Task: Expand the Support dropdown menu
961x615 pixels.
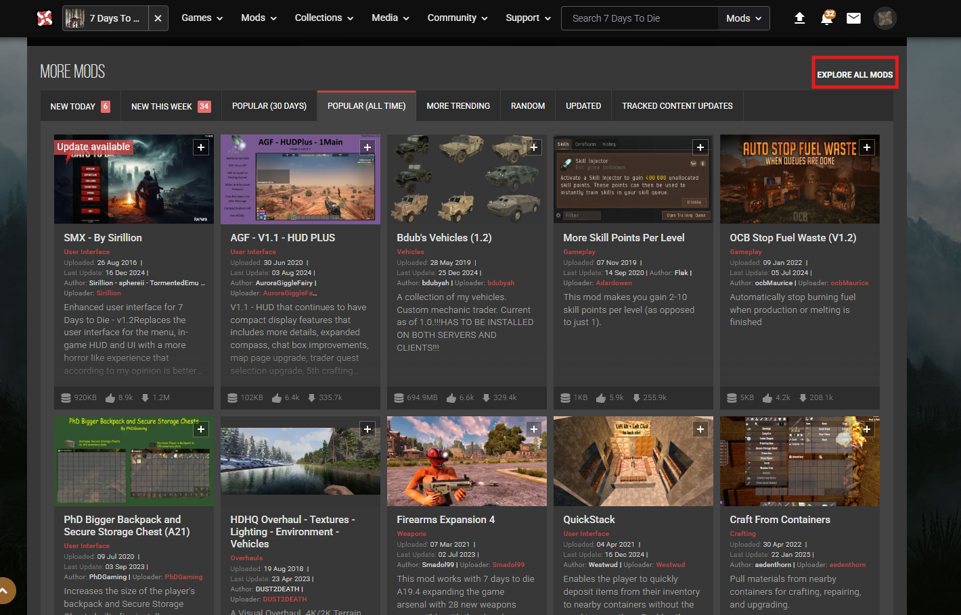Action: tap(529, 18)
